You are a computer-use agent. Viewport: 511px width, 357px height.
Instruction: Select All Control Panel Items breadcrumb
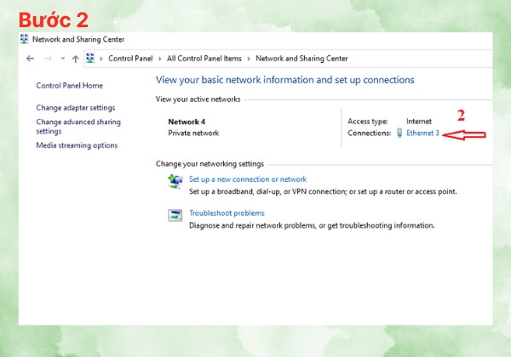[204, 59]
